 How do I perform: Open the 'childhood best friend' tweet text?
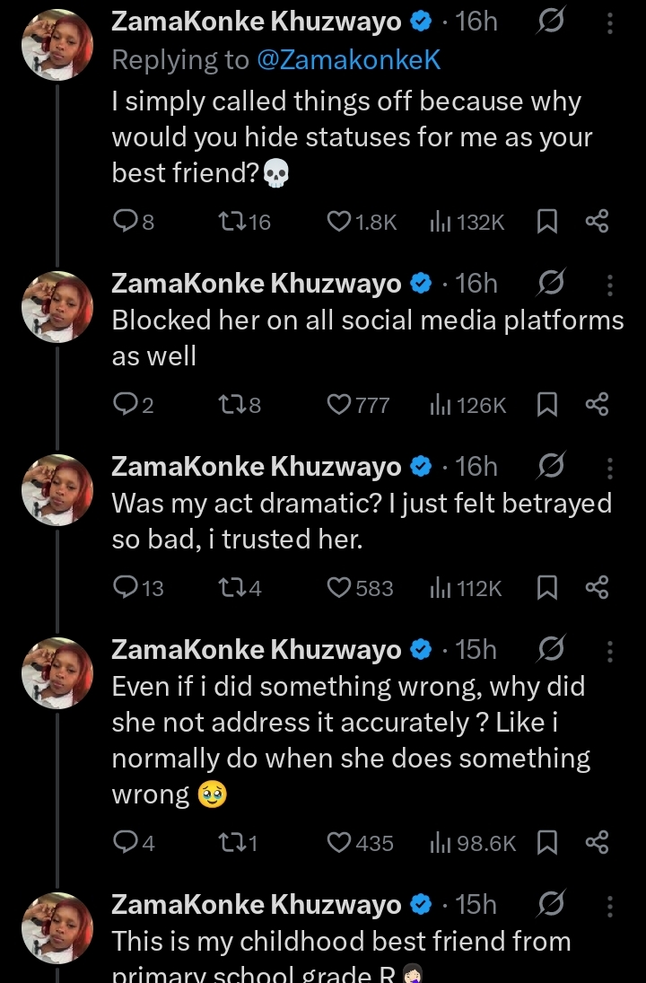click(x=341, y=942)
